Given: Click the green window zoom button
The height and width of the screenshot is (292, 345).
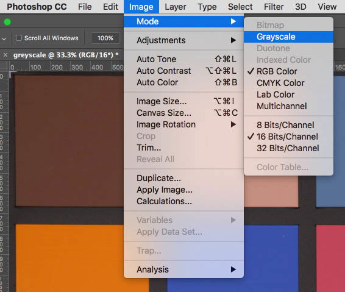Looking at the screenshot, I should click(7, 22).
